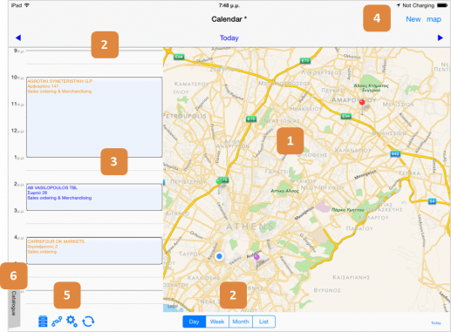
Task: Tap the small Today button at bottom right
Action: [x=436, y=322]
